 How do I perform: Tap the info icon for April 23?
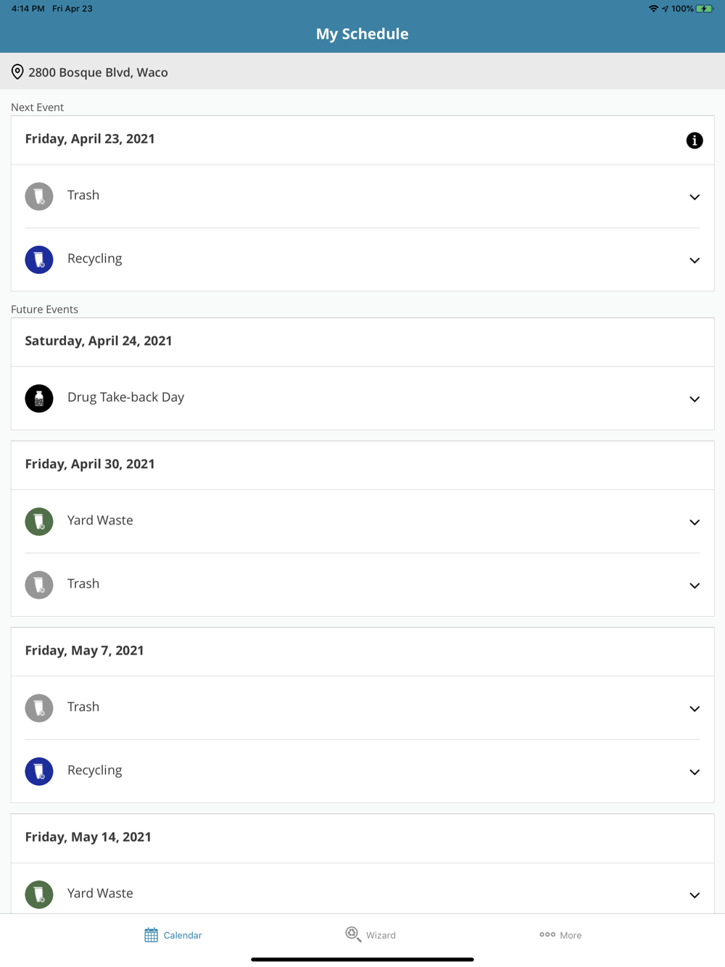pos(695,141)
